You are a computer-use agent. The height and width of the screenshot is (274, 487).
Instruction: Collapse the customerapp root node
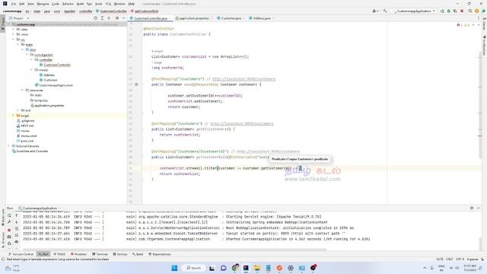9,24
